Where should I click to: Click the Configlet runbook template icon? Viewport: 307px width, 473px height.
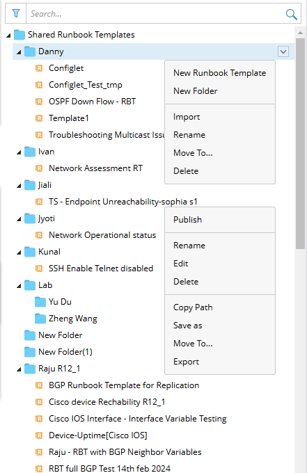(x=39, y=68)
